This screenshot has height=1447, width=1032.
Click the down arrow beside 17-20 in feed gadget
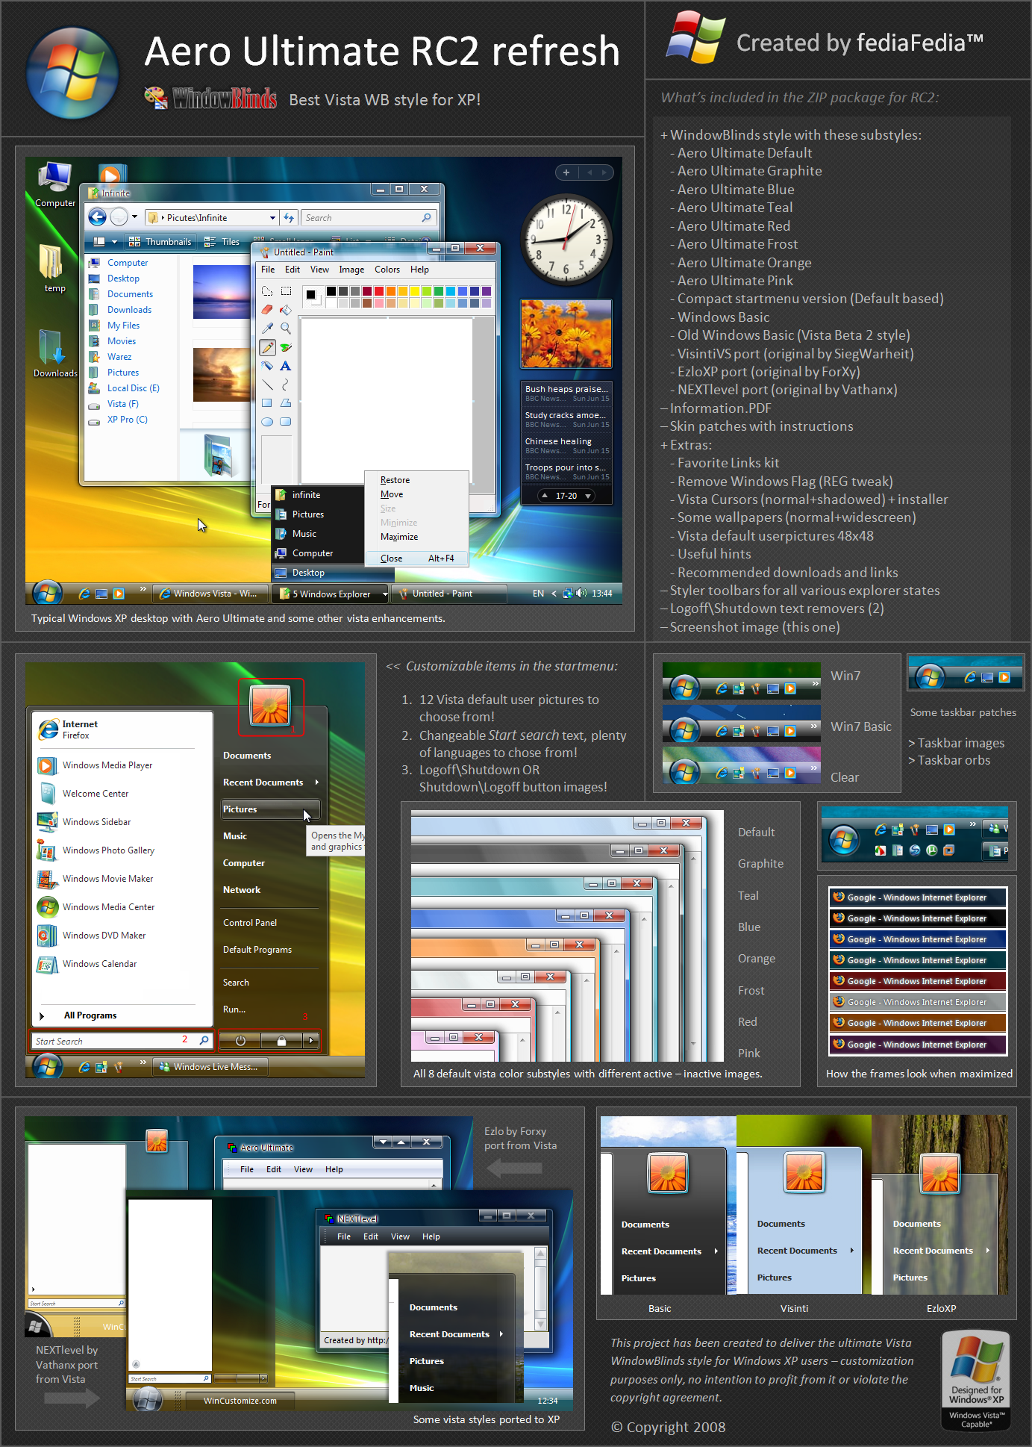[588, 496]
